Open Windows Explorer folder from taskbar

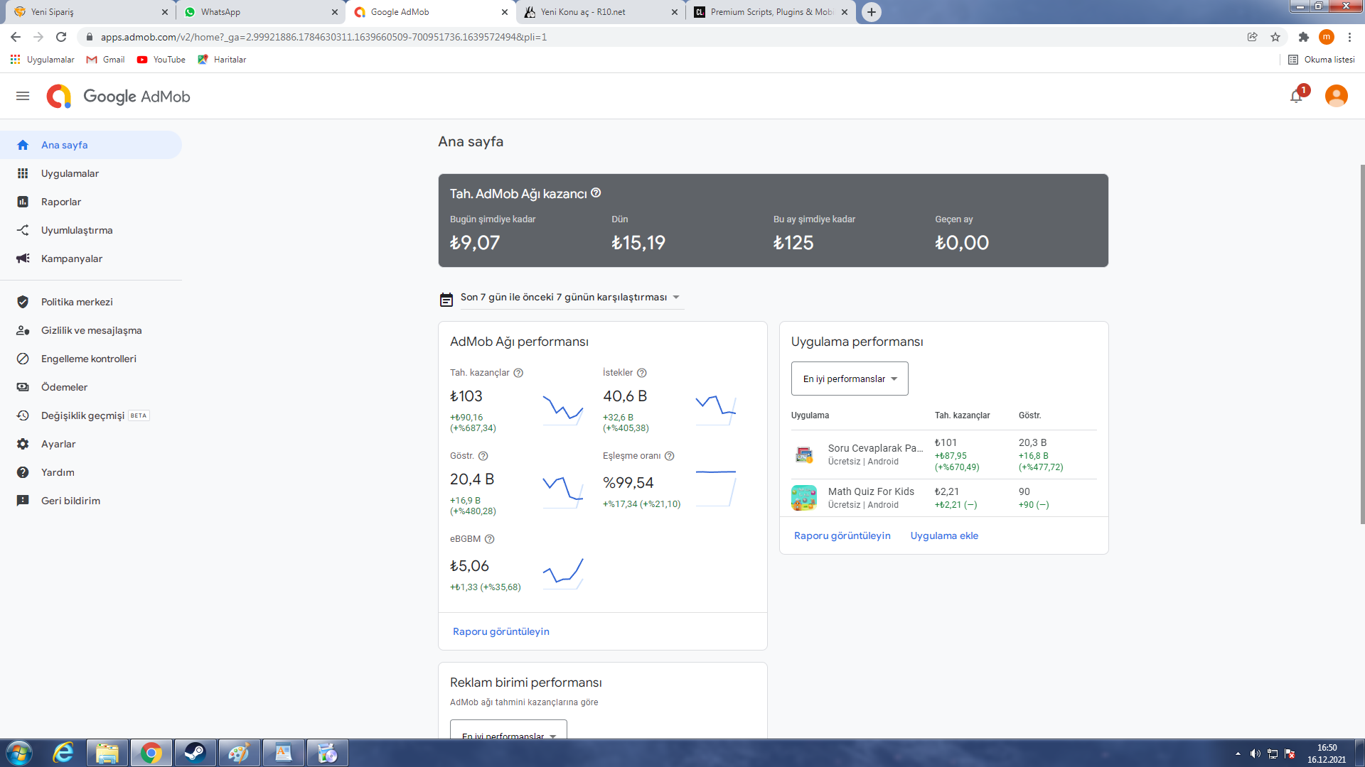pos(107,753)
